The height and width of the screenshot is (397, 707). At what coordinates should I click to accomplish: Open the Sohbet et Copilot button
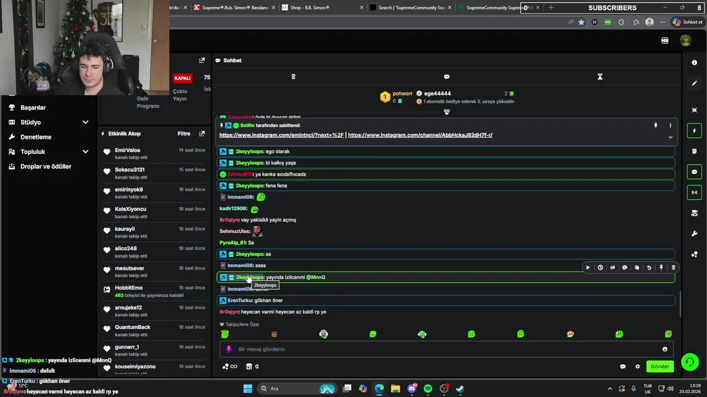687,22
